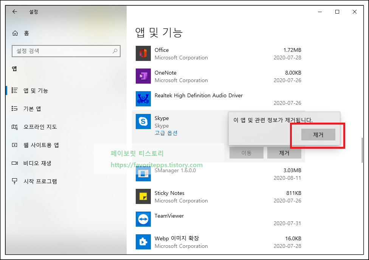This screenshot has width=369, height=260.
Task: Click the SManager app icon
Action: coord(143,174)
